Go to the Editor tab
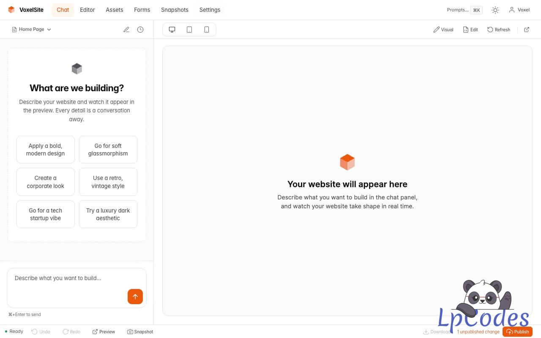This screenshot has width=541, height=338. pyautogui.click(x=87, y=10)
